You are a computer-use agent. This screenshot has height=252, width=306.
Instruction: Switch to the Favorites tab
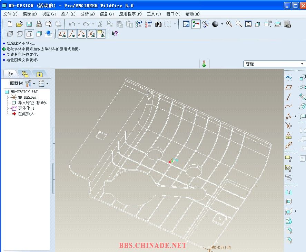pyautogui.click(x=39, y=74)
